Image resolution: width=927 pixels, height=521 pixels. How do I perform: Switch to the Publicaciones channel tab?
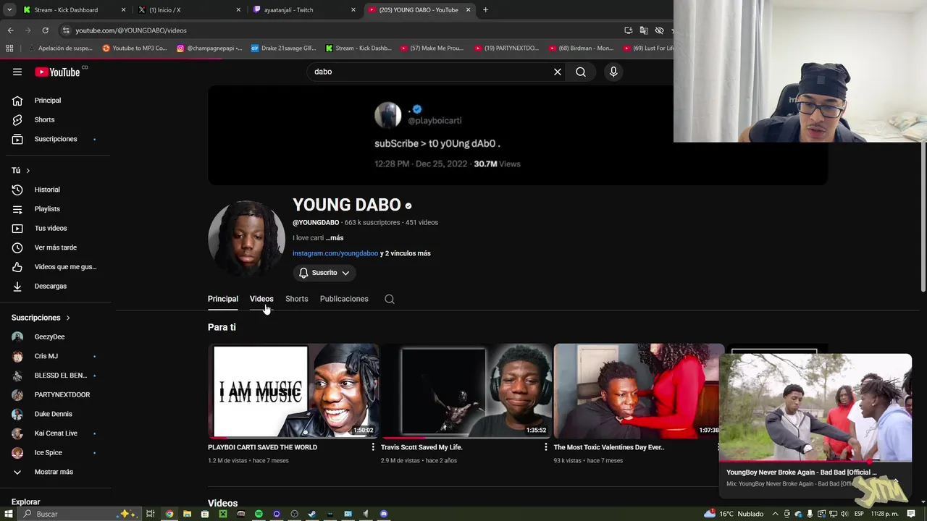click(x=344, y=299)
